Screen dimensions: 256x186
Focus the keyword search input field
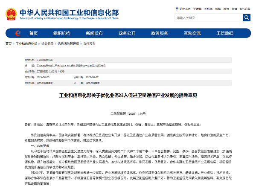point(209,17)
